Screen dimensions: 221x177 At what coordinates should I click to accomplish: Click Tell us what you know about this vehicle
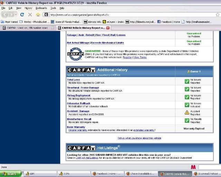coord(140,138)
